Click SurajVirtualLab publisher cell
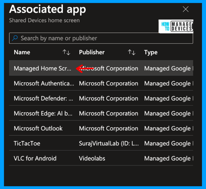206x189 pixels. (x=109, y=144)
